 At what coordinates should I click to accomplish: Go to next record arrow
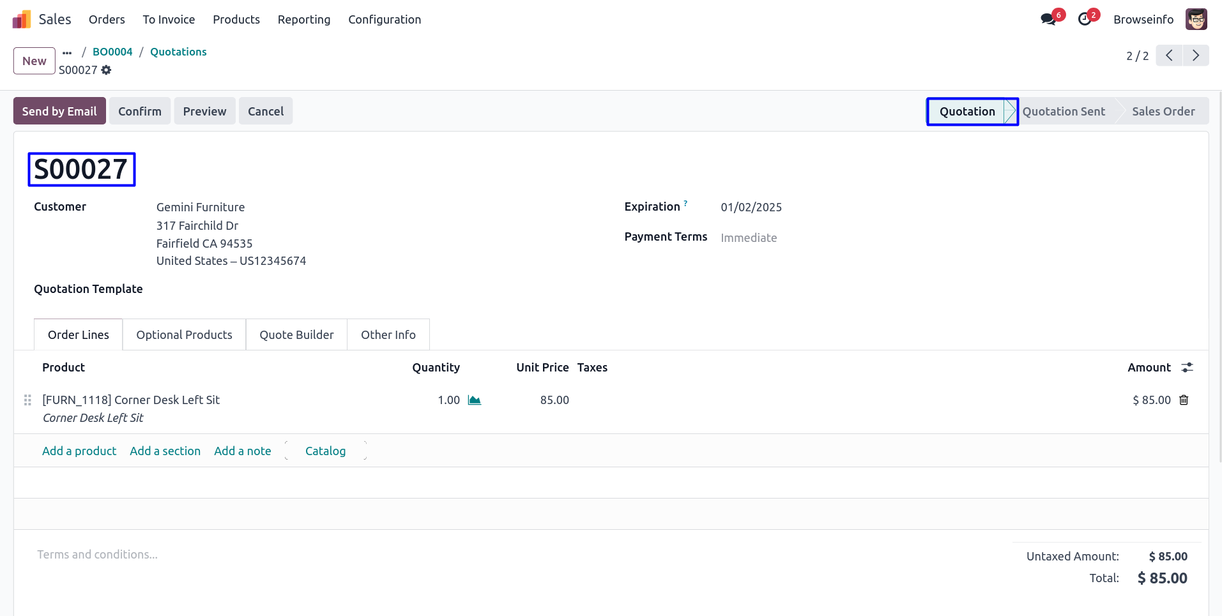click(1196, 56)
